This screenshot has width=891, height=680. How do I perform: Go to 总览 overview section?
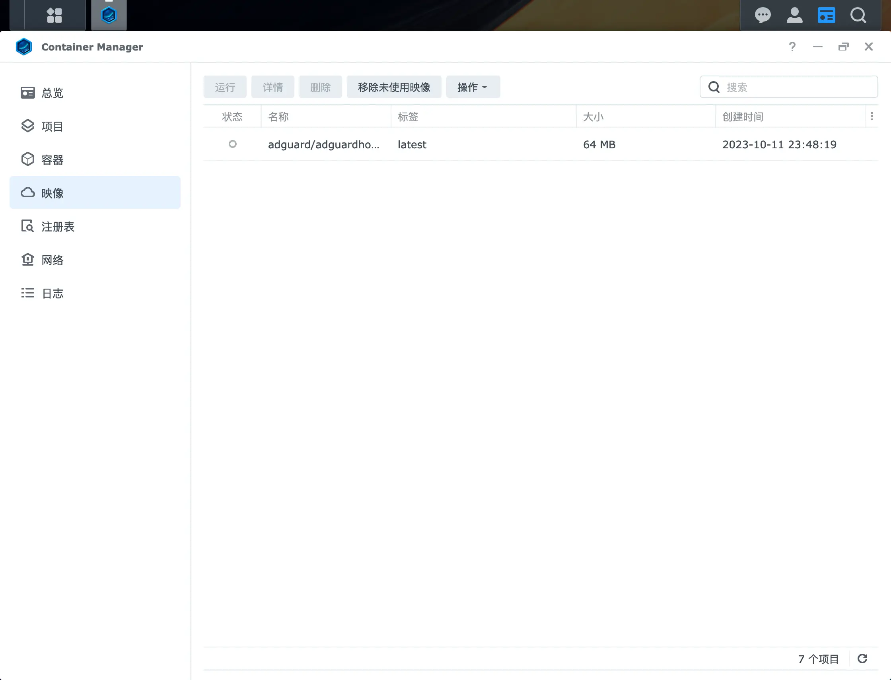(x=95, y=93)
